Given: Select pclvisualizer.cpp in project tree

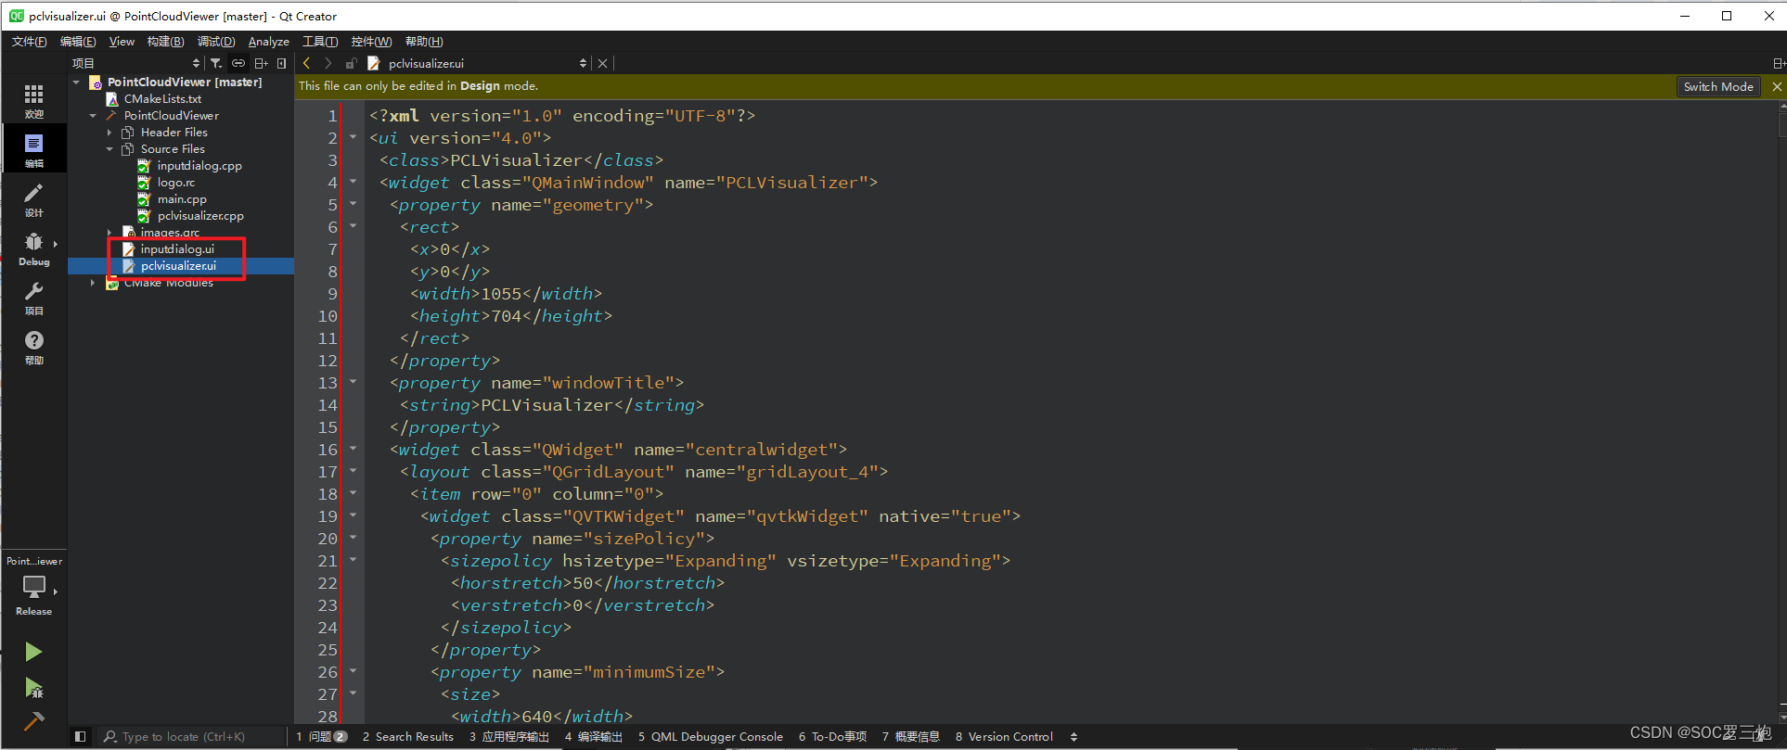Looking at the screenshot, I should pos(200,216).
